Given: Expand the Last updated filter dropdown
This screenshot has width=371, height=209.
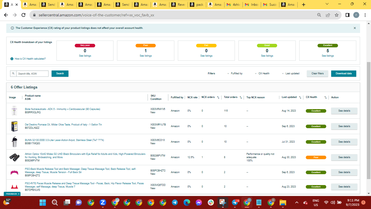Looking at the screenshot, I should coord(291,73).
